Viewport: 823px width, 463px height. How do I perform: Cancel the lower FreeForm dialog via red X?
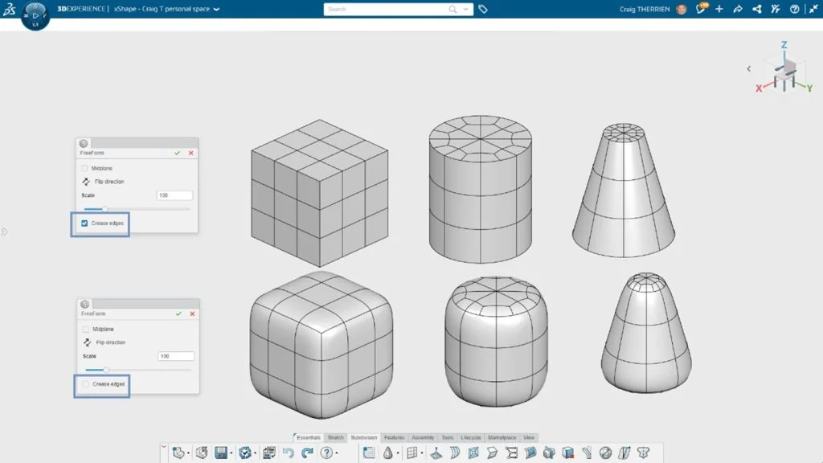point(190,313)
